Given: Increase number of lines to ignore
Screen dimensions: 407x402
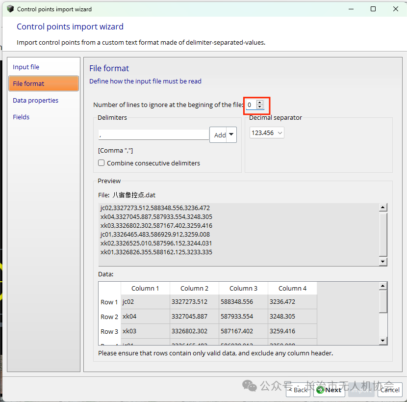Looking at the screenshot, I should [x=259, y=103].
